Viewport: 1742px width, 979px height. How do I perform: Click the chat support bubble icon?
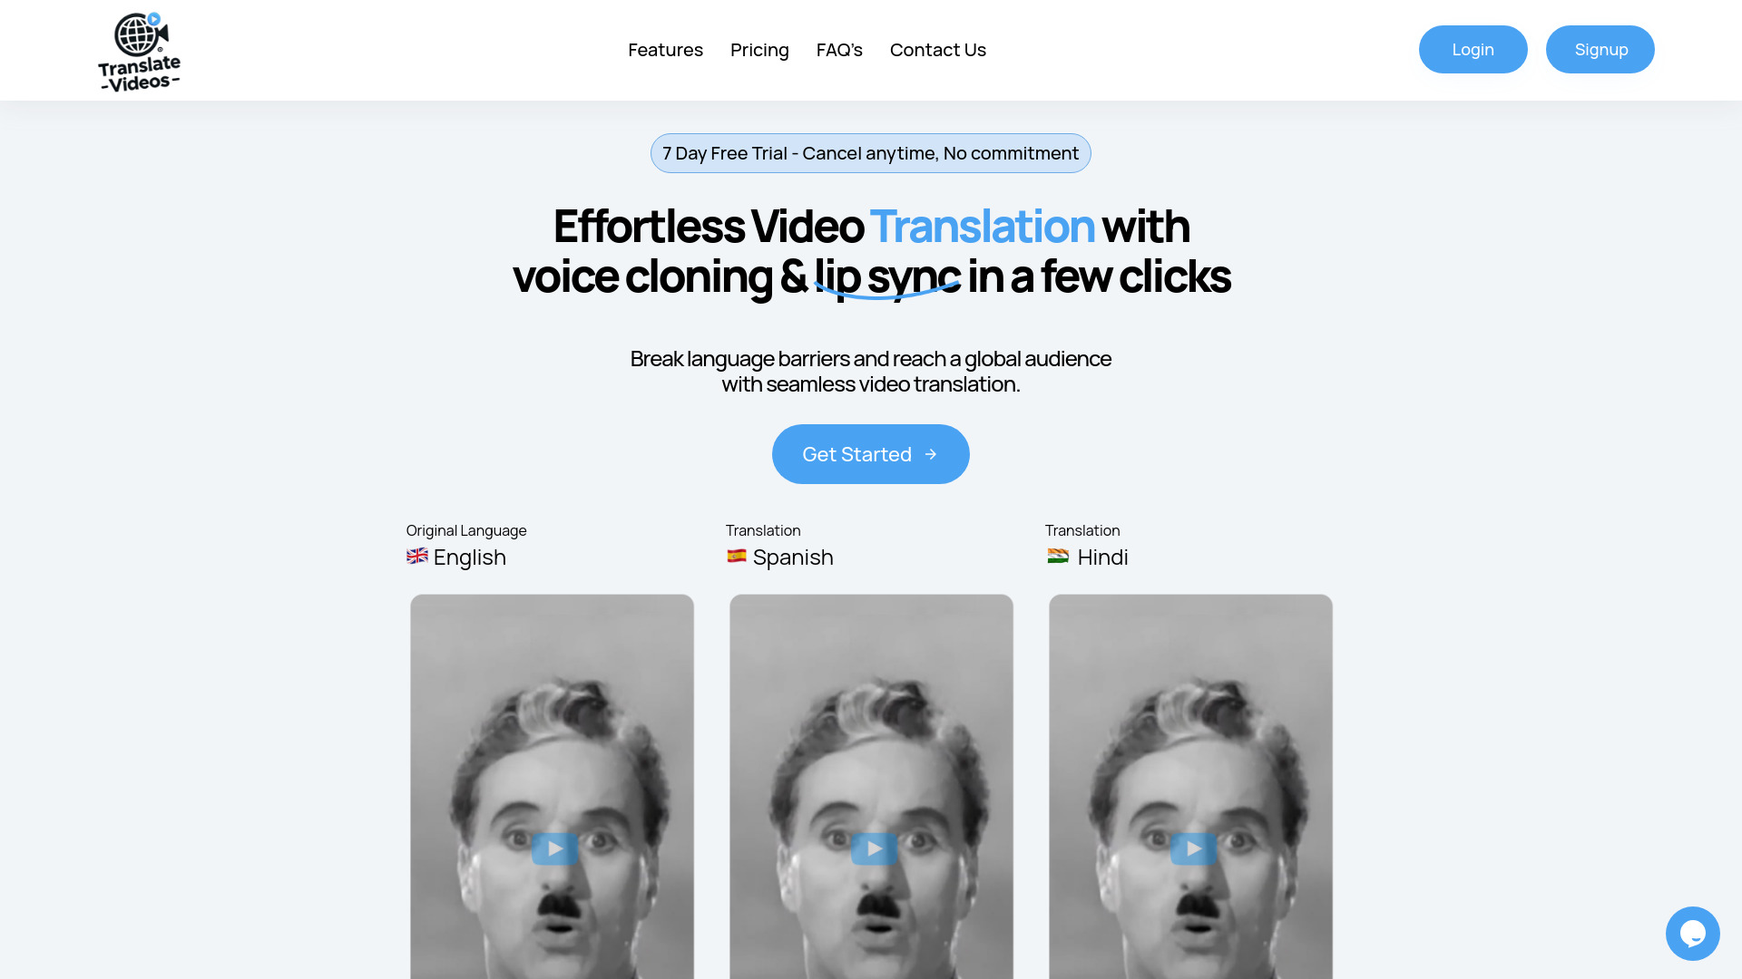pyautogui.click(x=1693, y=933)
